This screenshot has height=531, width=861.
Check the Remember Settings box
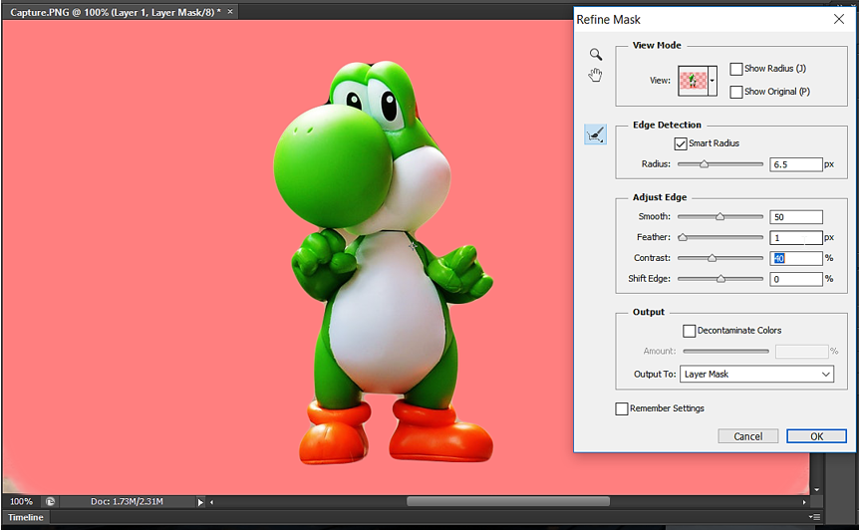[622, 408]
